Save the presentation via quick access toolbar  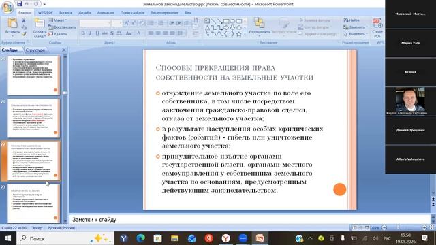20,4
